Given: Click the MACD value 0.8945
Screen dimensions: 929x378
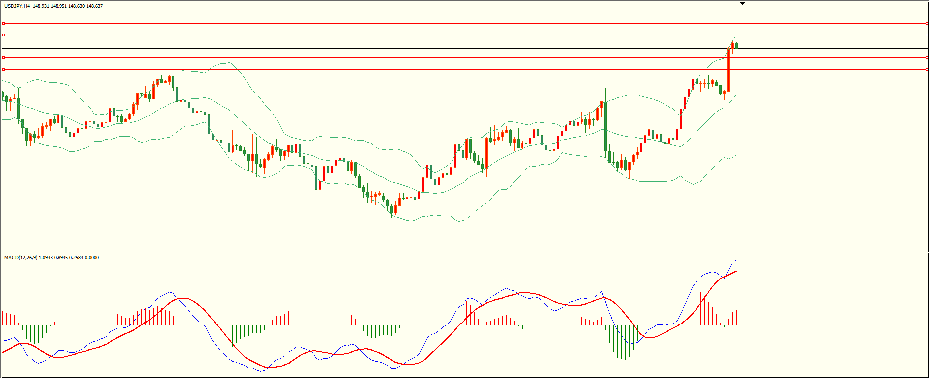Looking at the screenshot, I should point(61,258).
